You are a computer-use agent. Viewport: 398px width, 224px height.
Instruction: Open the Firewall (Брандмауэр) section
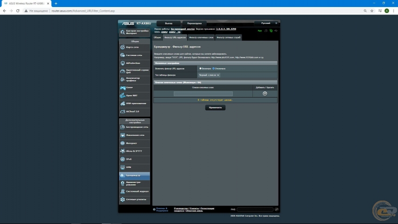[134, 175]
